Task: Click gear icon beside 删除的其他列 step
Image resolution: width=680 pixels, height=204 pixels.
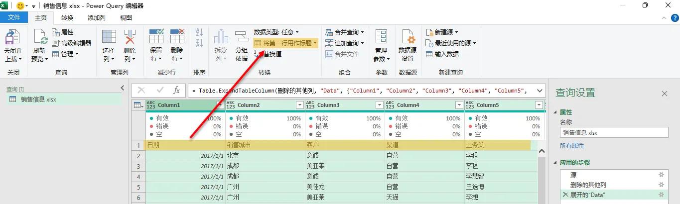Action: coord(662,185)
